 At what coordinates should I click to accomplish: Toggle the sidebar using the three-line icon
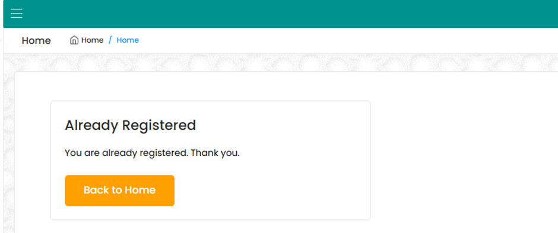coord(17,14)
